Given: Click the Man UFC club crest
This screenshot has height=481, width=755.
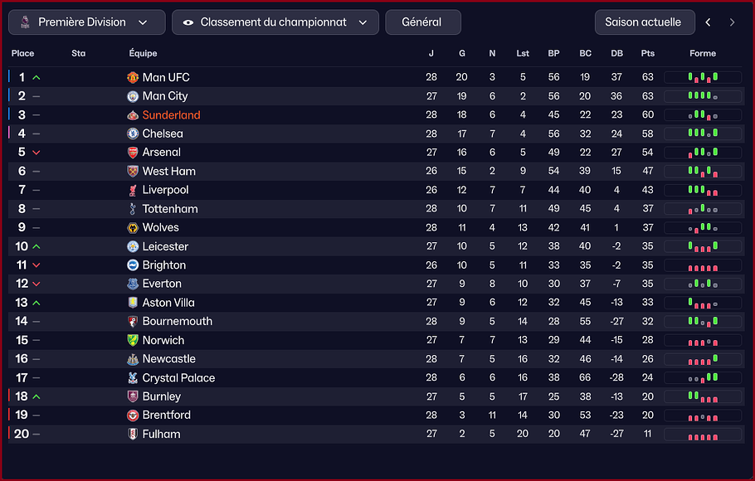Looking at the screenshot, I should coord(132,77).
